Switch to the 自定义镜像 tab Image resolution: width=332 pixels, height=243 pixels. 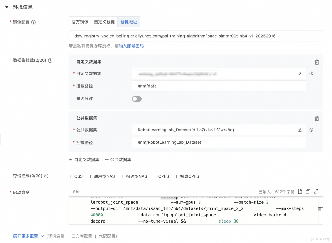[x=104, y=22]
